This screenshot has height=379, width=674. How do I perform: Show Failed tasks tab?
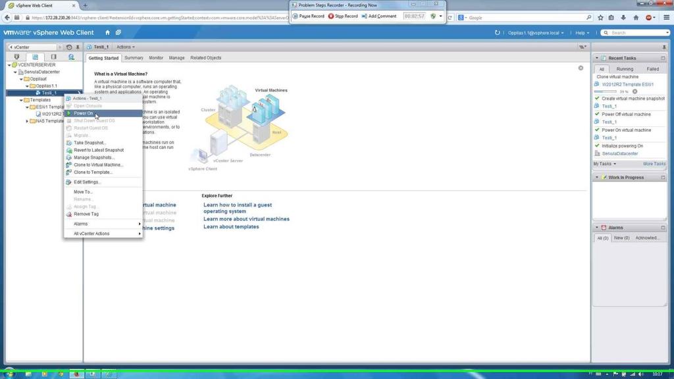click(652, 68)
